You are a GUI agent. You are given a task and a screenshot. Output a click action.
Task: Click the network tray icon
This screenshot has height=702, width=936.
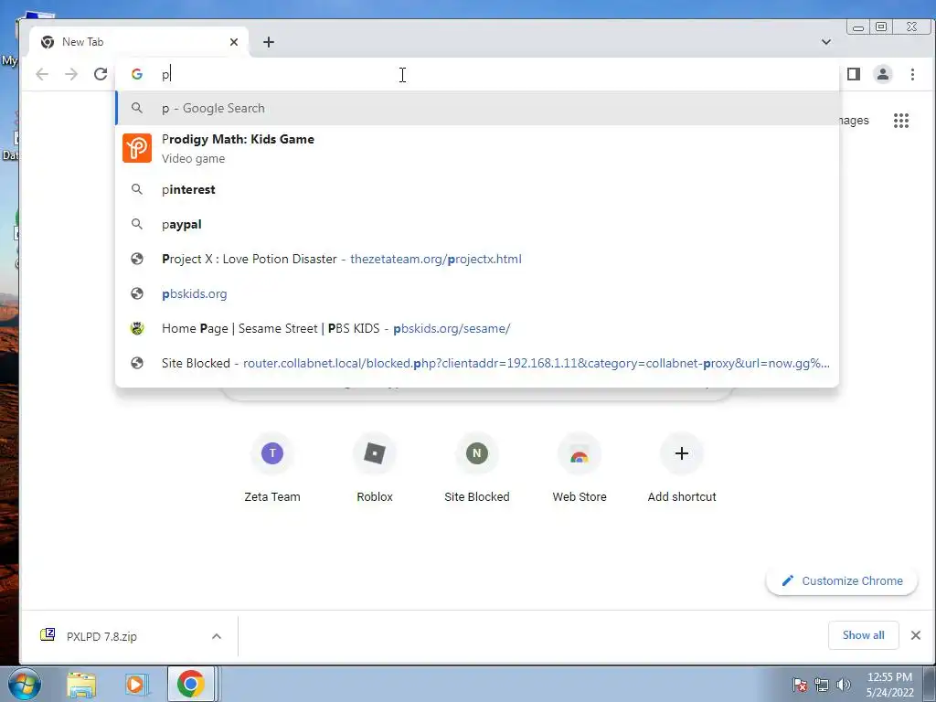click(822, 685)
